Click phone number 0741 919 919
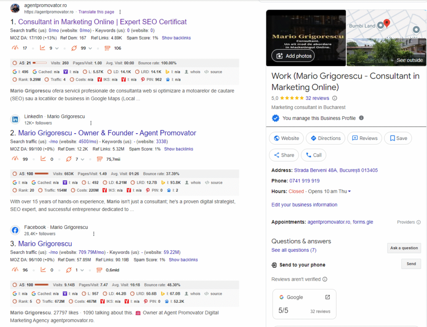 [x=304, y=181]
